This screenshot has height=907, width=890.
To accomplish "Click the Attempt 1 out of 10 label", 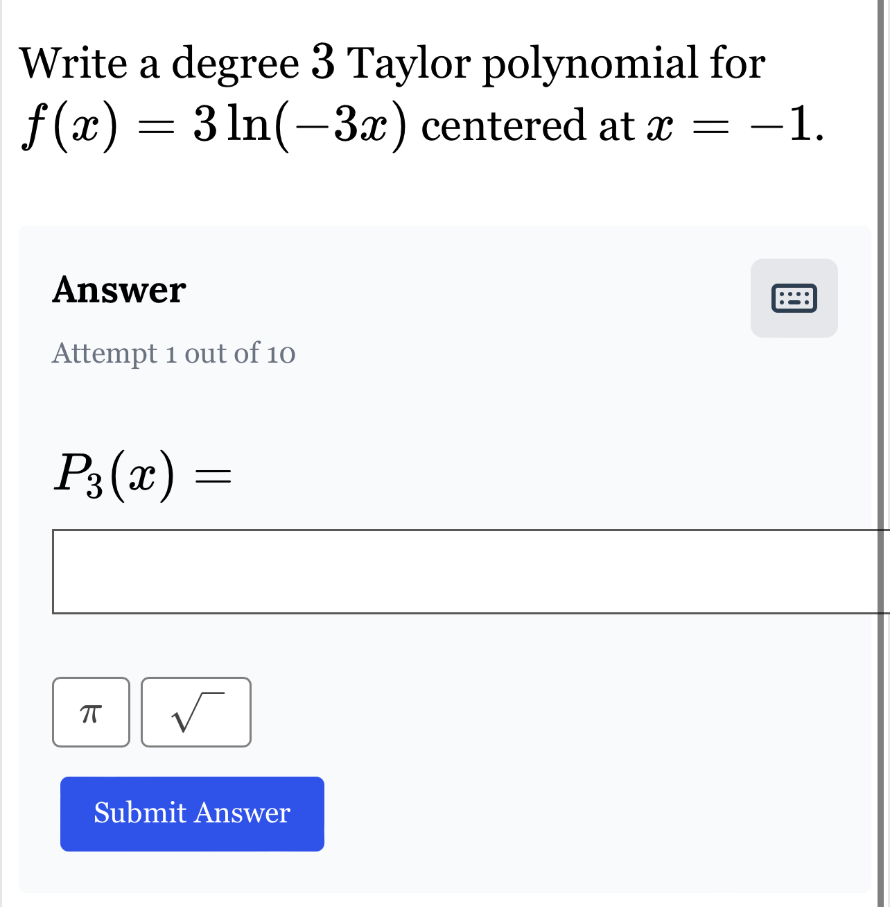I will 173,354.
